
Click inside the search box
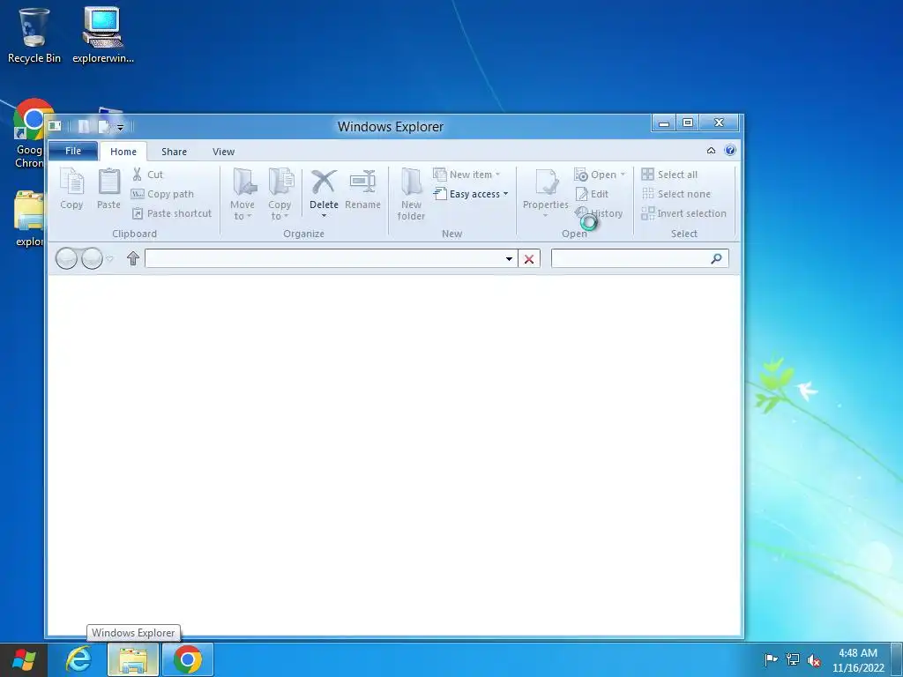(x=630, y=258)
